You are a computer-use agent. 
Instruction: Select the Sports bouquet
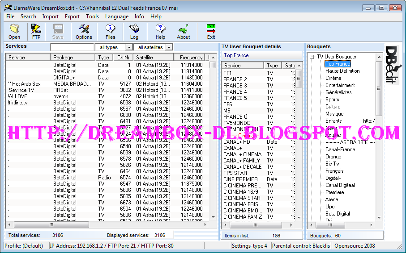pos(332,100)
